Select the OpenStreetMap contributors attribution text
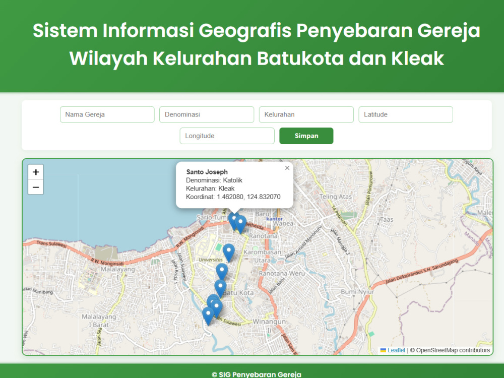Image resolution: width=504 pixels, height=378 pixels. (x=450, y=350)
